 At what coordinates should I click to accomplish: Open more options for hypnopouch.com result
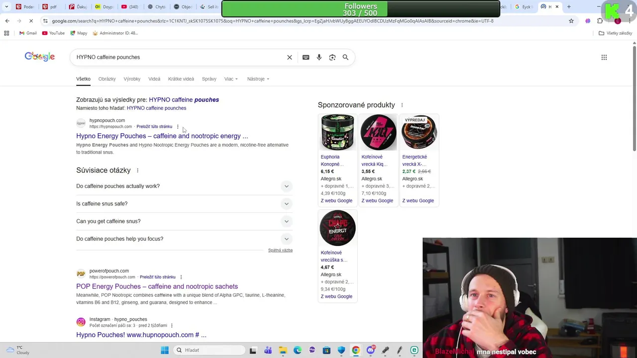(178, 127)
